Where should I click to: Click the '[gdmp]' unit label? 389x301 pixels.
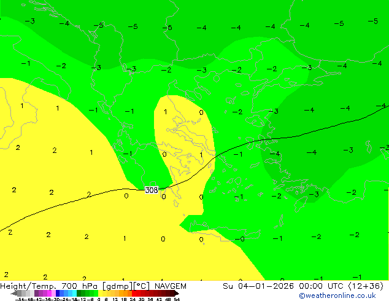117,286
